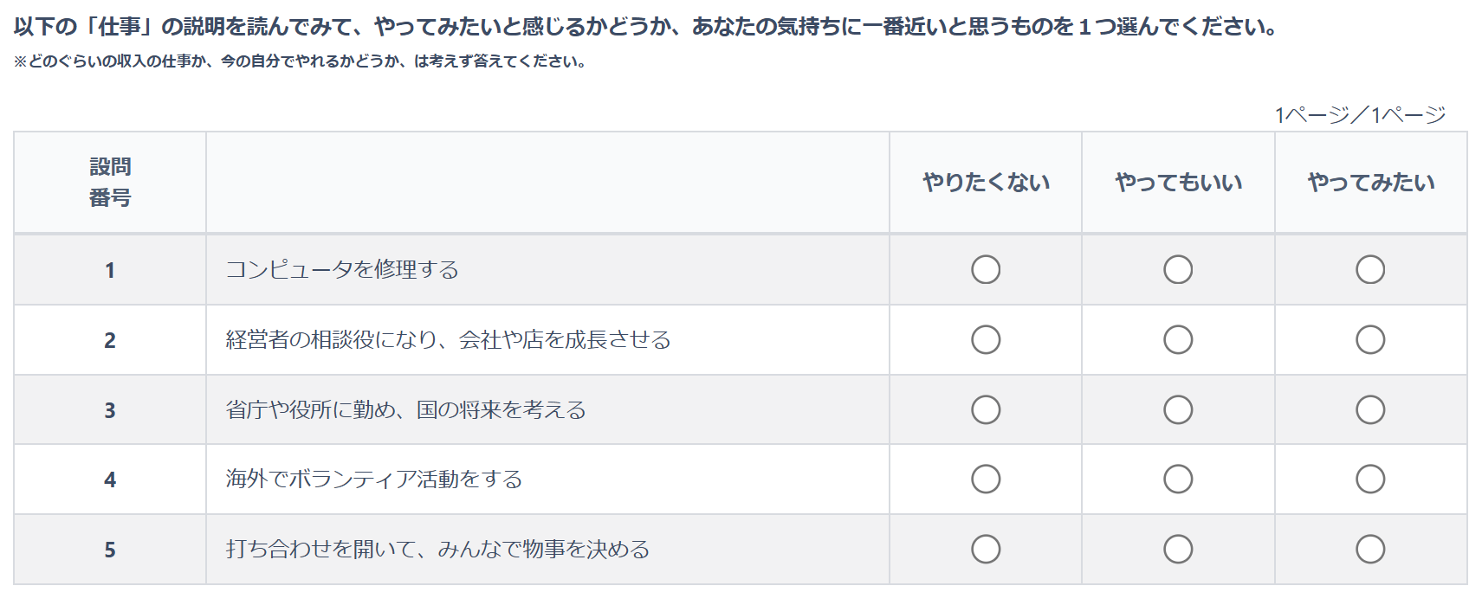The image size is (1482, 605).
Task: Mark やりたくない for 省庁や役所に勤め row
Action: point(986,409)
